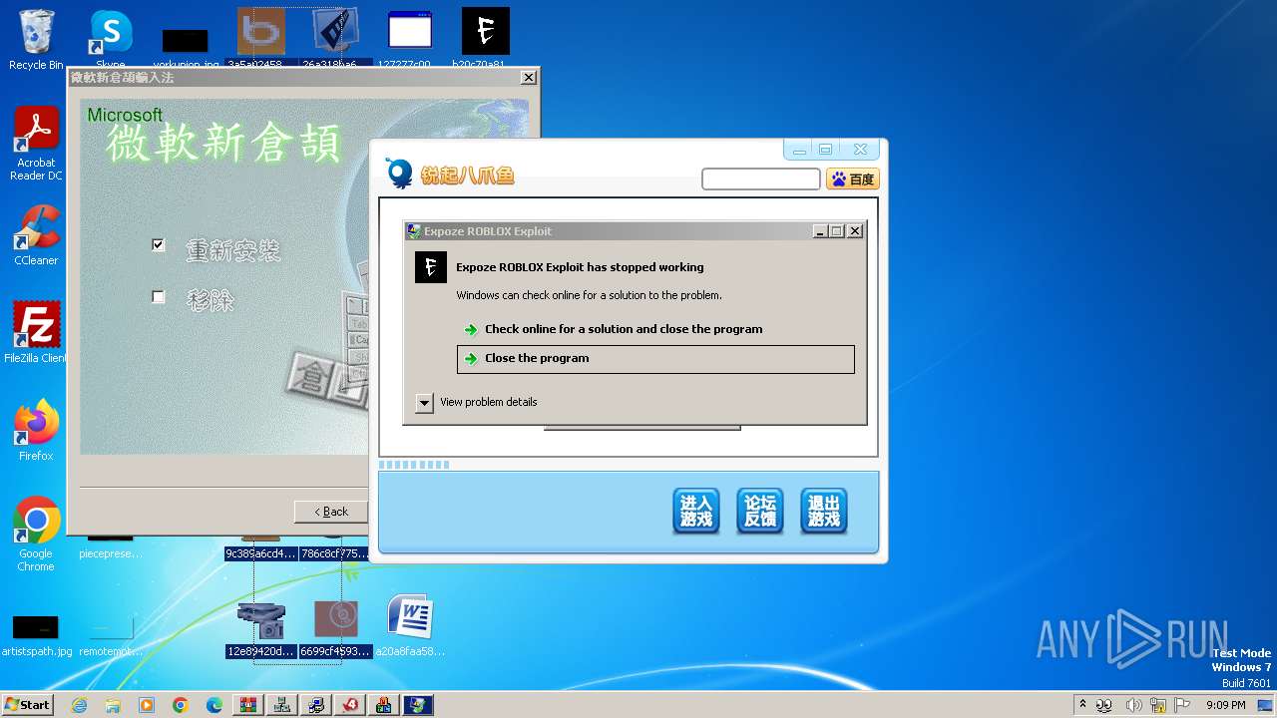
Task: Toggle the 重新安裝 reinstall checkbox
Action: pos(158,244)
